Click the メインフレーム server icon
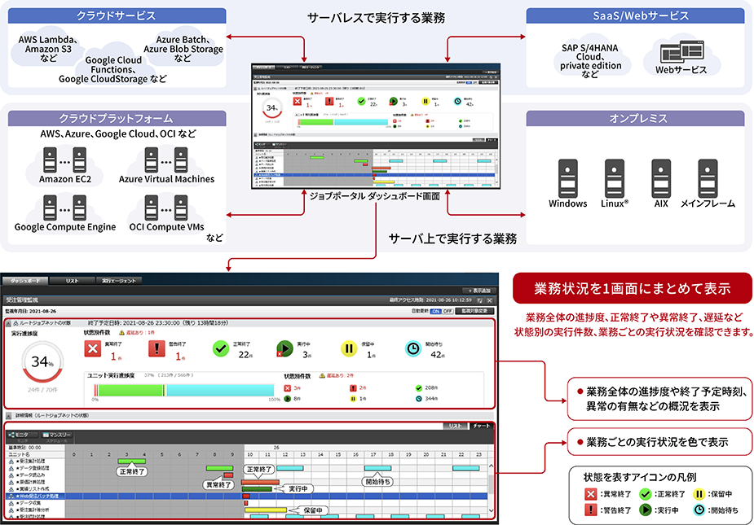Screen dimensions: 754x525 tap(708, 178)
